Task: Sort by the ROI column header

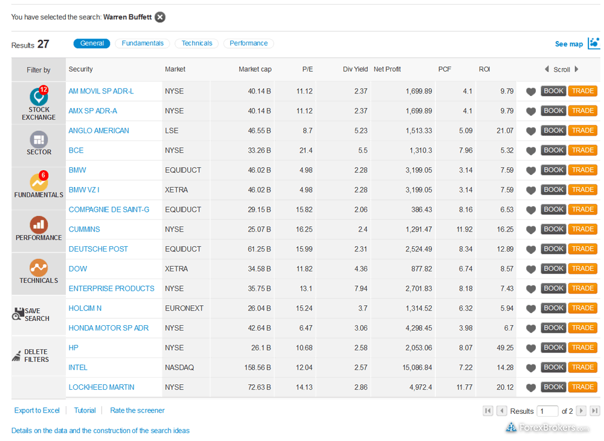Action: point(484,69)
